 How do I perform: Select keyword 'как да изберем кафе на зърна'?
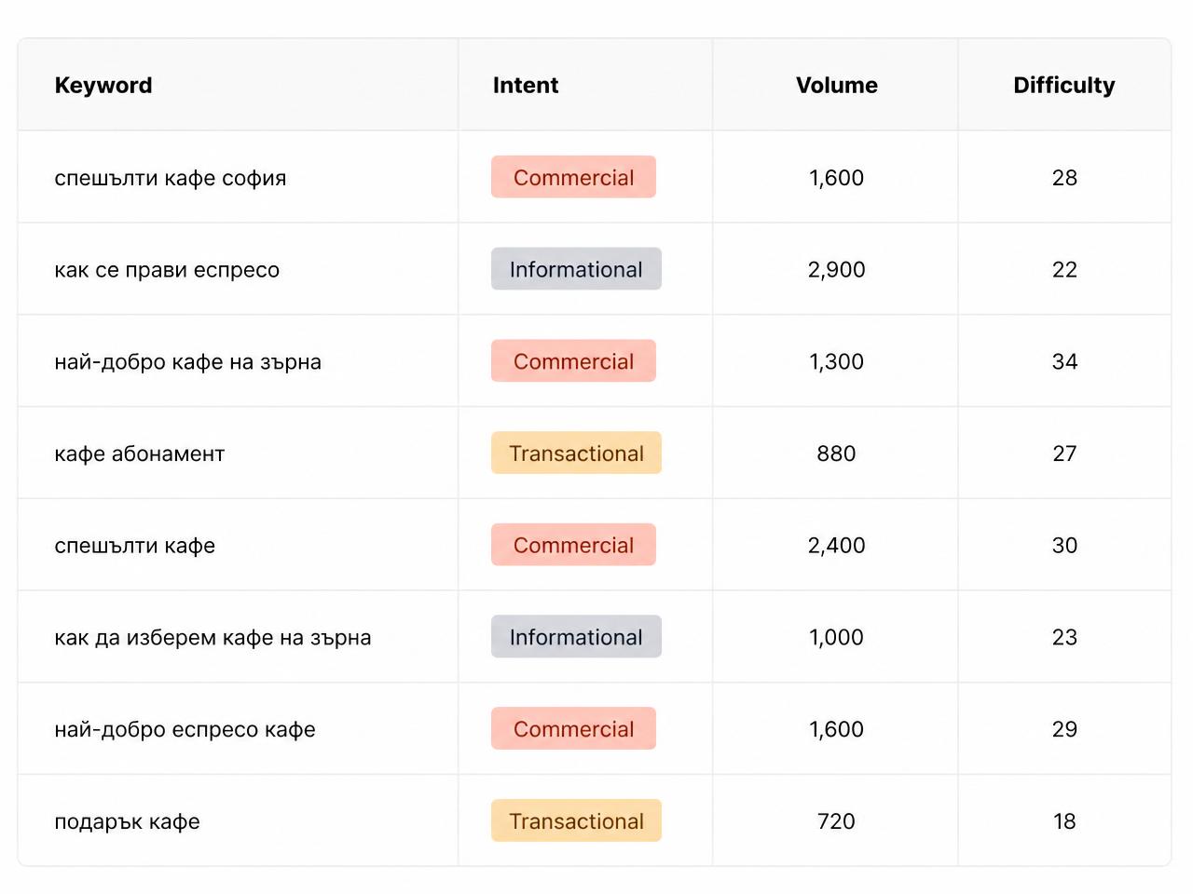tap(213, 638)
